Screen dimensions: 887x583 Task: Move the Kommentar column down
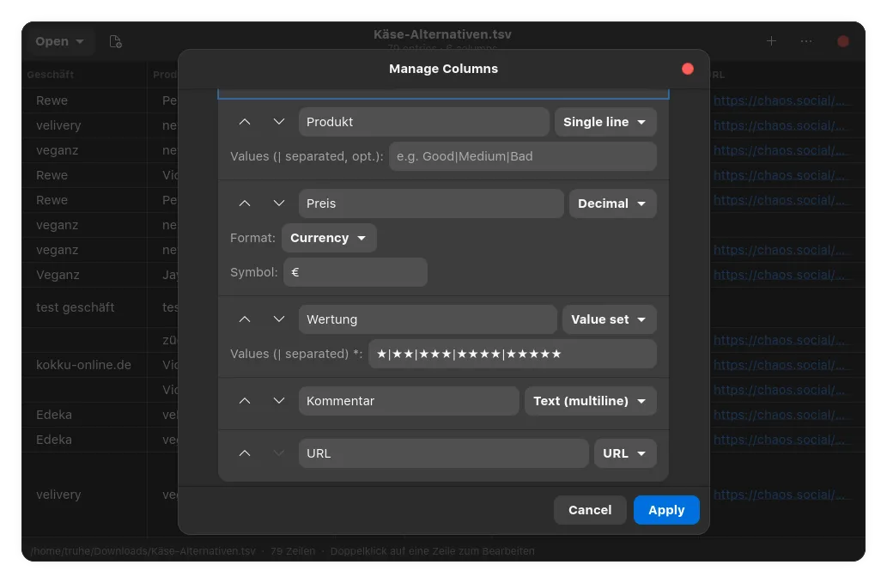(x=278, y=400)
